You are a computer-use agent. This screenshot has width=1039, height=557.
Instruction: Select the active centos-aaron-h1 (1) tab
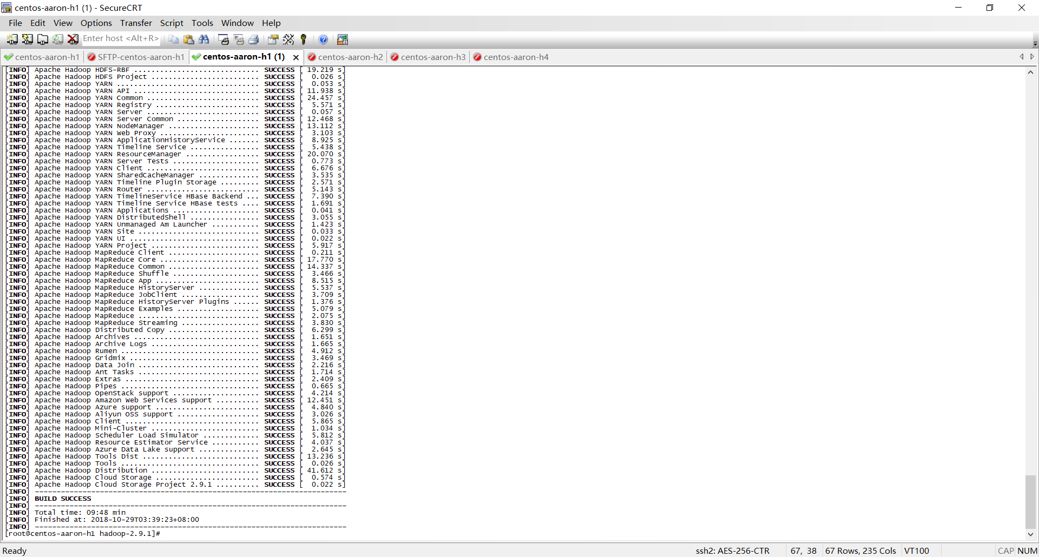(244, 57)
